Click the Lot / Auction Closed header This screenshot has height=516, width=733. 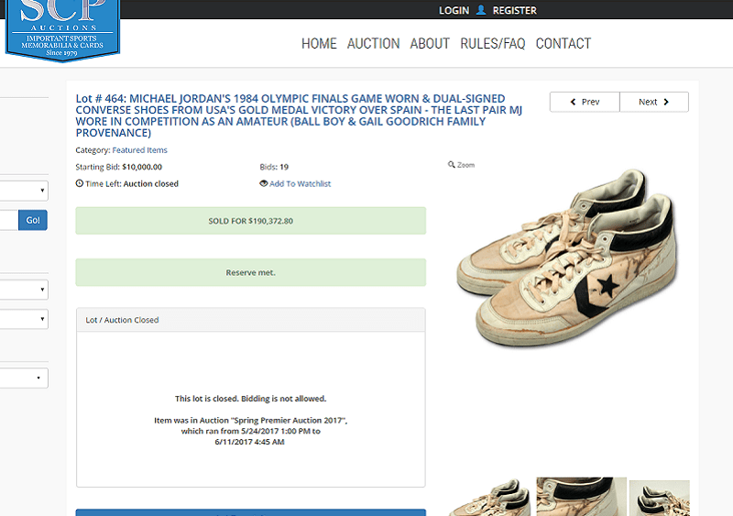click(250, 320)
